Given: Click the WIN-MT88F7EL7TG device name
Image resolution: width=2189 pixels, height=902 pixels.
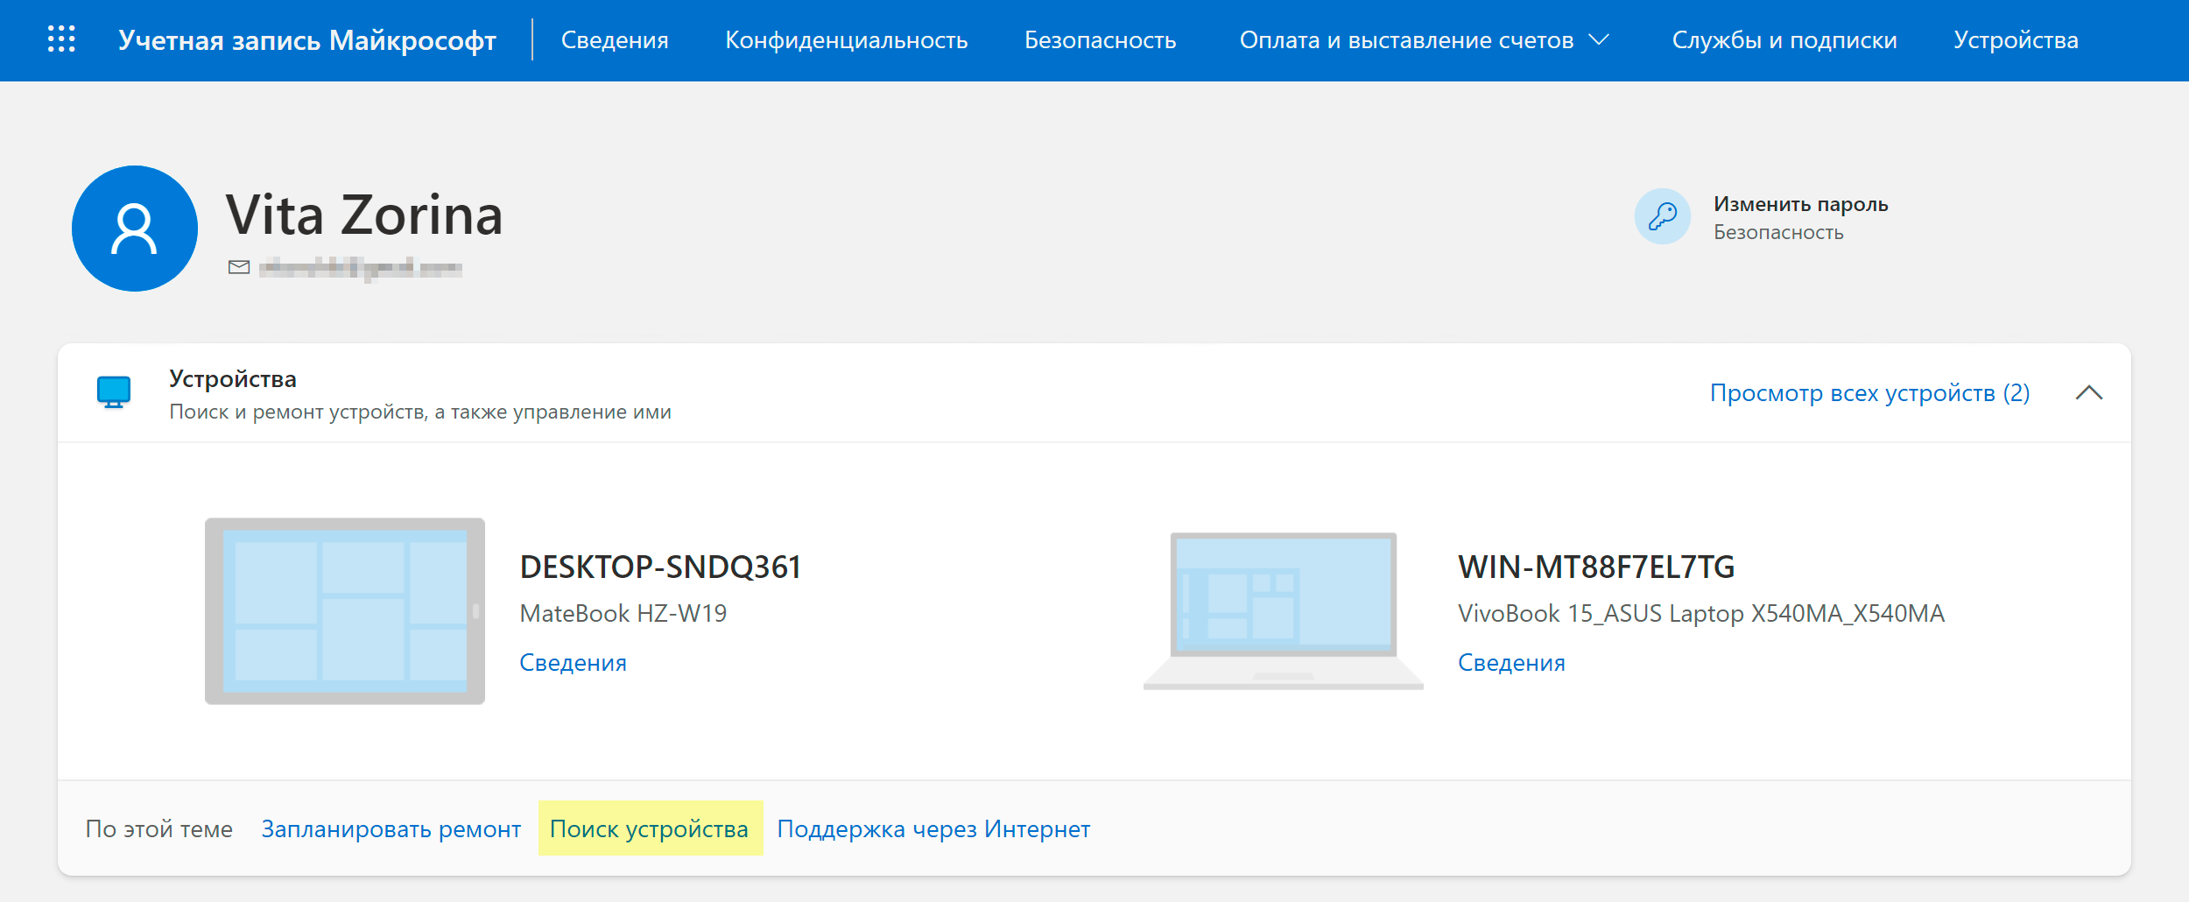Looking at the screenshot, I should pyautogui.click(x=1596, y=567).
